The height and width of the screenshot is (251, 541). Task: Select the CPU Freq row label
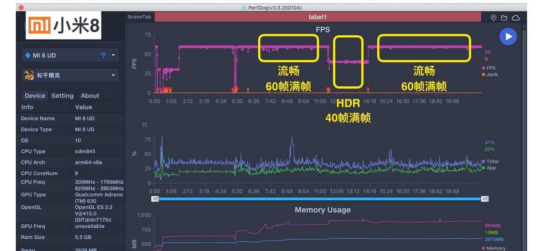coord(33,182)
